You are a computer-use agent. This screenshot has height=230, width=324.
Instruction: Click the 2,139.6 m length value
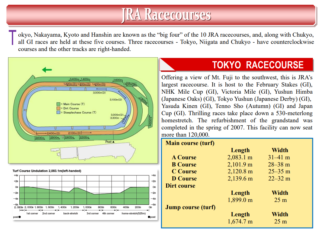(240, 178)
